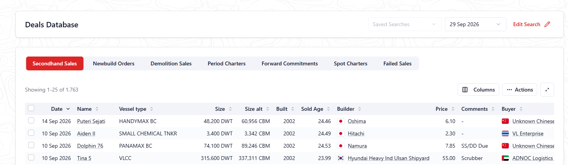The width and height of the screenshot is (568, 165).
Task: Switch to Spot Charters tab
Action: tap(351, 63)
